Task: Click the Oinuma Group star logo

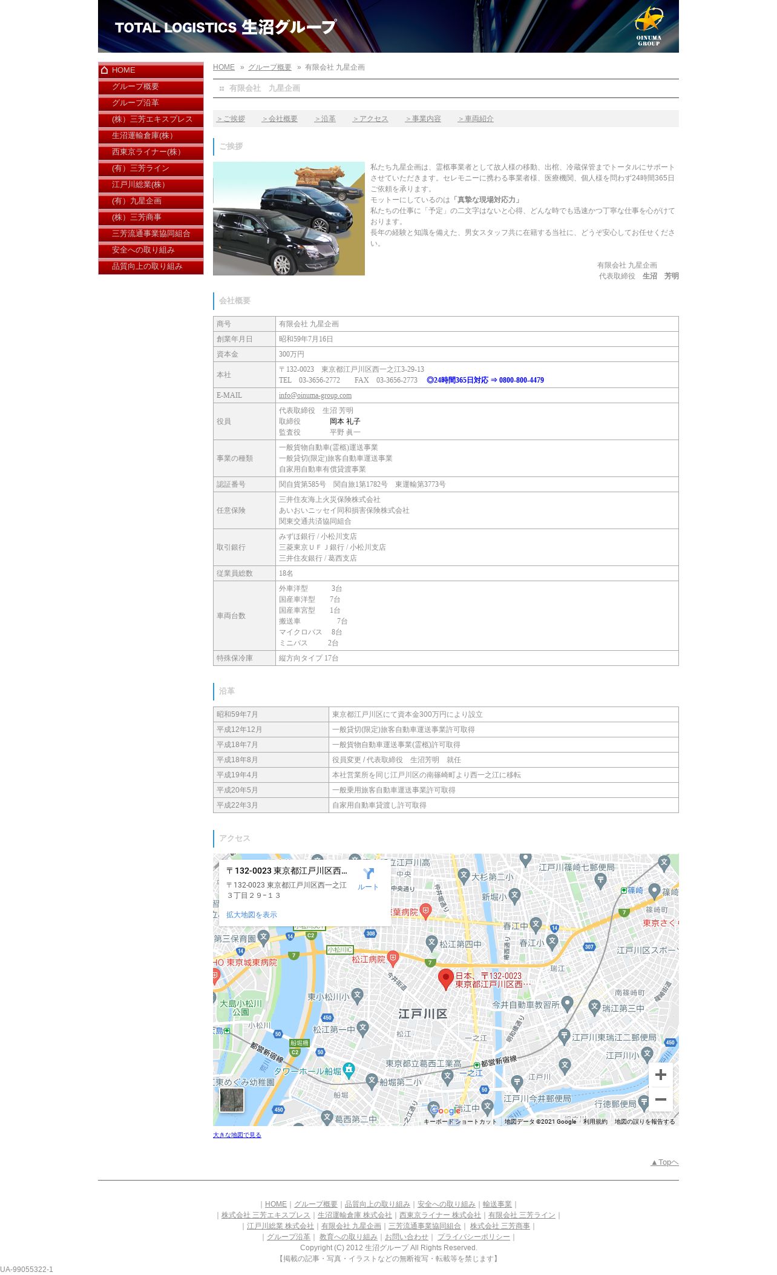Action: click(x=649, y=26)
